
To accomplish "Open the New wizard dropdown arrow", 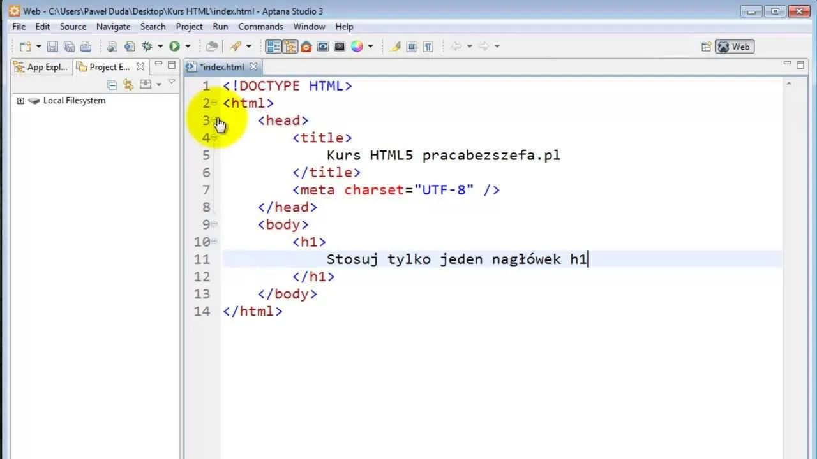I will click(38, 46).
